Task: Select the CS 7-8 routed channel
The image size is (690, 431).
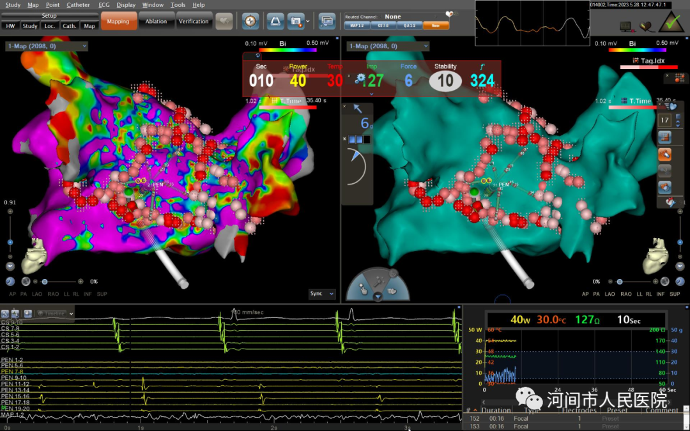Action: pos(383,26)
